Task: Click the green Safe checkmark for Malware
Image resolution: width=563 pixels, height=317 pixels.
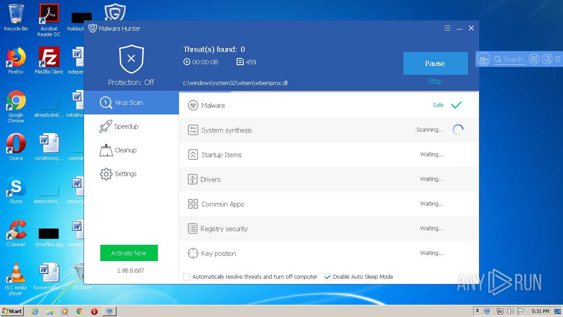Action: coord(457,105)
